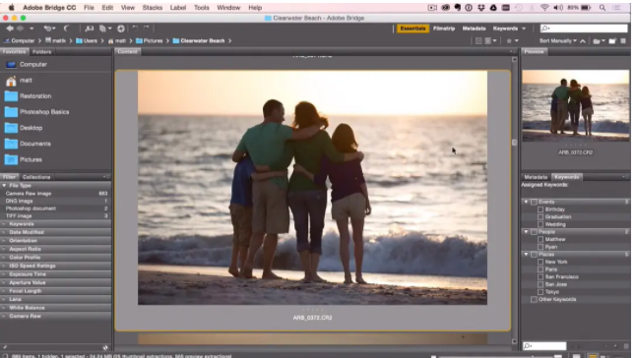This screenshot has height=358, width=635.
Task: Rotate 90 degrees clockwise icon
Action: (x=146, y=28)
